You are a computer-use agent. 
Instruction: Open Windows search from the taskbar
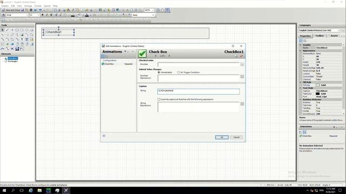pos(13,190)
